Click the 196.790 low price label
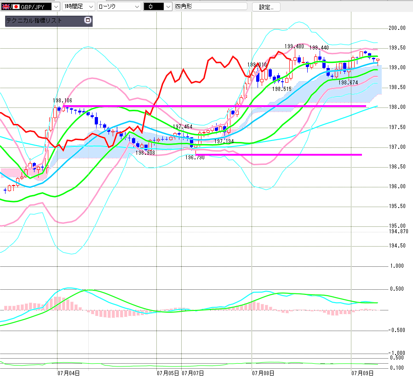This screenshot has height=377, width=413. tap(195, 158)
